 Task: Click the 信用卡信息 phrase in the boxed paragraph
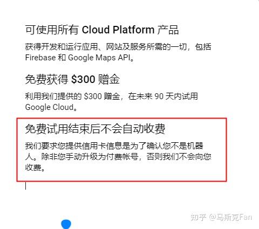[101, 146]
